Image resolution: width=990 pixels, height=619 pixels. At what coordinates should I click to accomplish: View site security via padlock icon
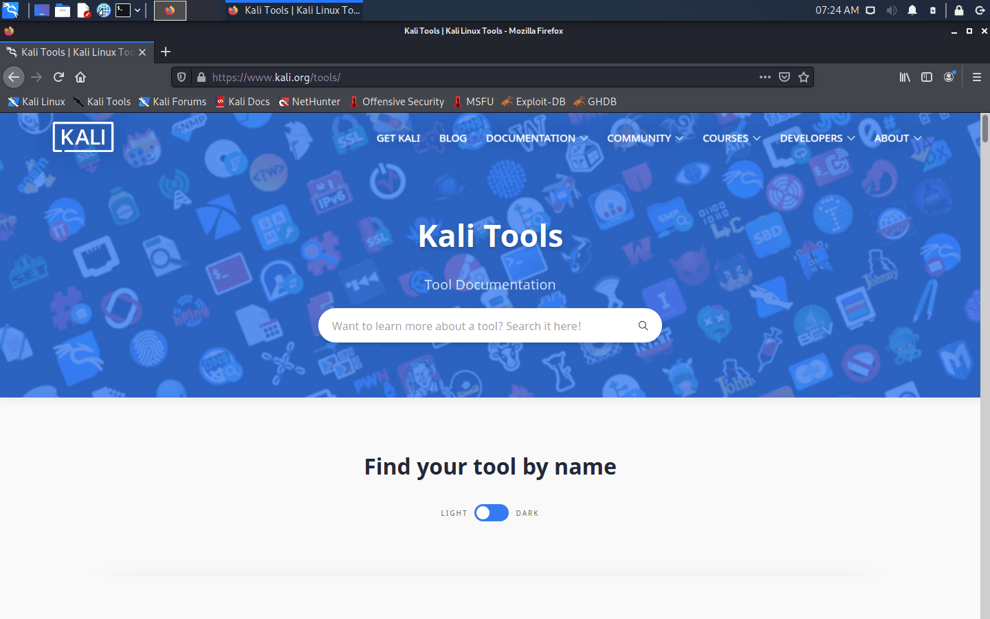coord(201,77)
